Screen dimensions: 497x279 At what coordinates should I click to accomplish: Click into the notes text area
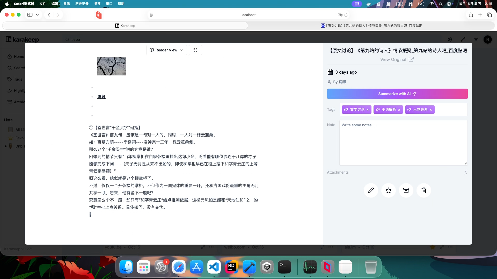(403, 143)
